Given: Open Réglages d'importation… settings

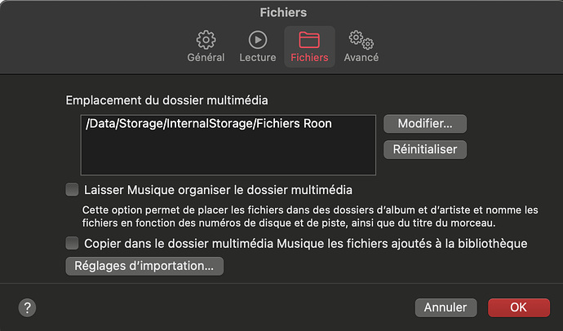Looking at the screenshot, I should click(x=144, y=266).
